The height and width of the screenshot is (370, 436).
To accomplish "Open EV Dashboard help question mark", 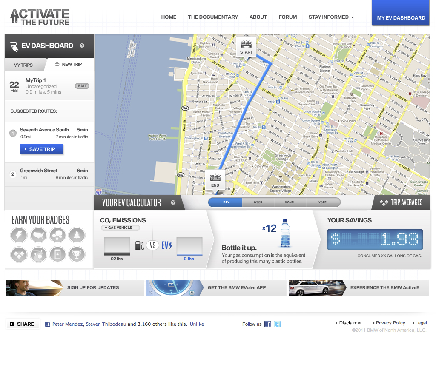I will coord(82,46).
